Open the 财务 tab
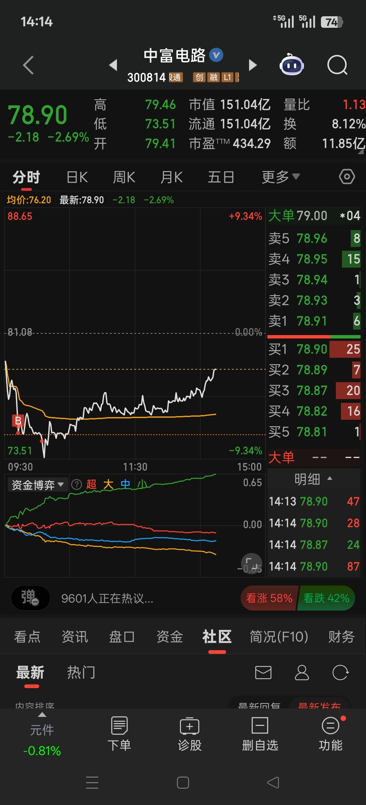The image size is (366, 805). pos(341,637)
